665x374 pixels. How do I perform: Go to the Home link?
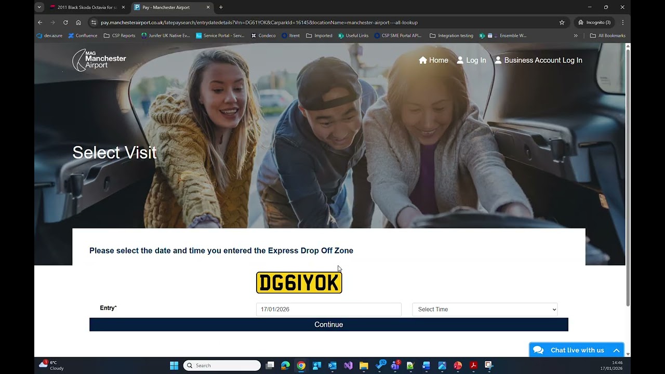click(433, 60)
